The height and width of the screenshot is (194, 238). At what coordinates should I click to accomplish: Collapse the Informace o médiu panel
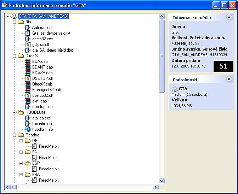pos(229,17)
